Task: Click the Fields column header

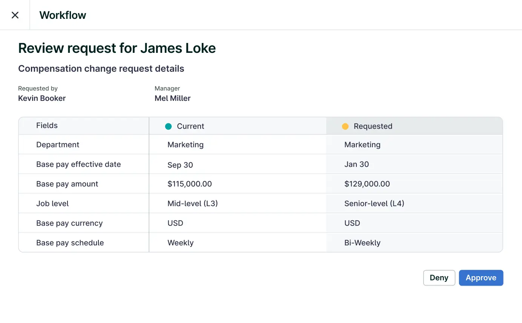Action: coord(47,126)
